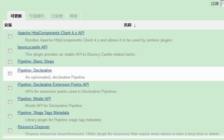This screenshot has width=224, height=140.
Task: Click 'Dispose resources asynchronously' description text
Action: click(x=122, y=134)
